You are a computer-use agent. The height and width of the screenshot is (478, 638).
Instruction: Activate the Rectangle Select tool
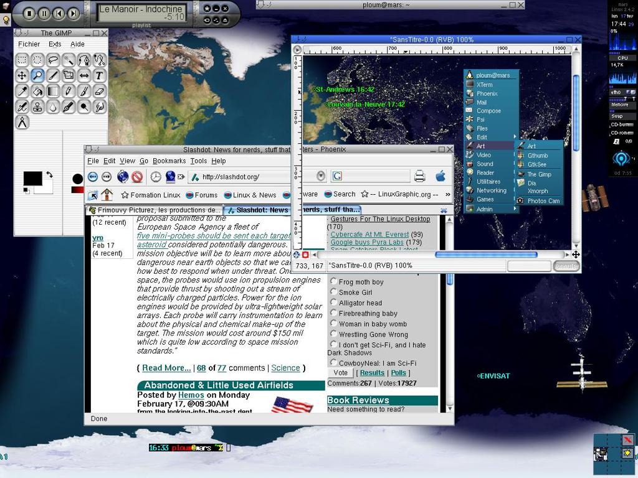tap(22, 60)
